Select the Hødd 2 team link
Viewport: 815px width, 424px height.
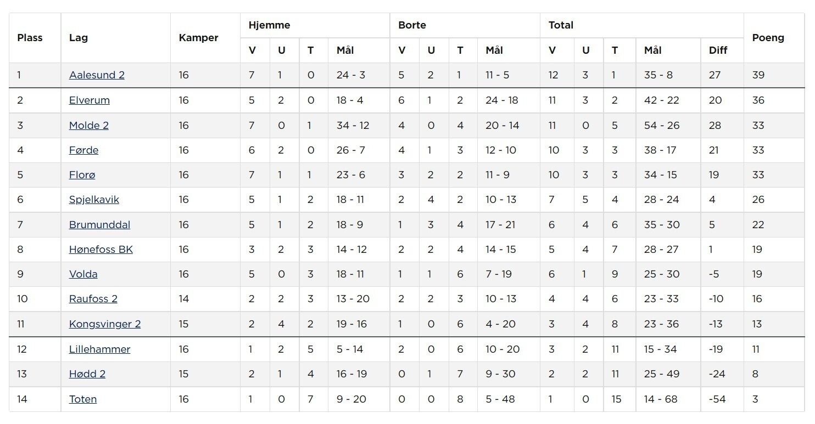(87, 374)
